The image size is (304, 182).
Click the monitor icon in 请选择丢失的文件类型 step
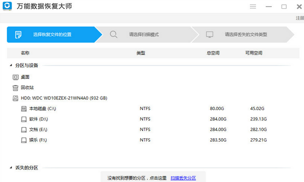(209, 34)
